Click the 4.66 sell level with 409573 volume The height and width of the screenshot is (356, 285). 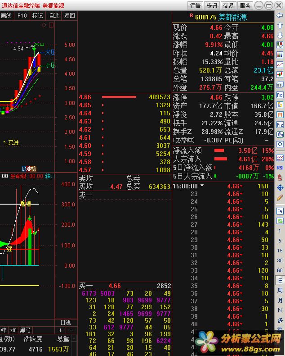pos(125,97)
